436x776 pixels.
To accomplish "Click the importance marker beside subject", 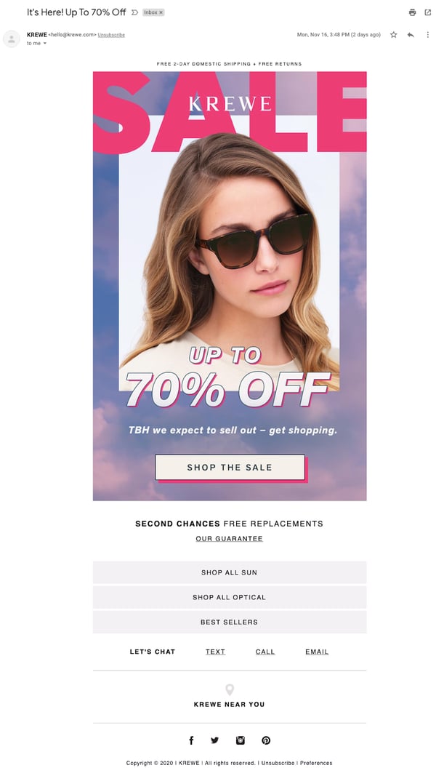I will pos(134,12).
